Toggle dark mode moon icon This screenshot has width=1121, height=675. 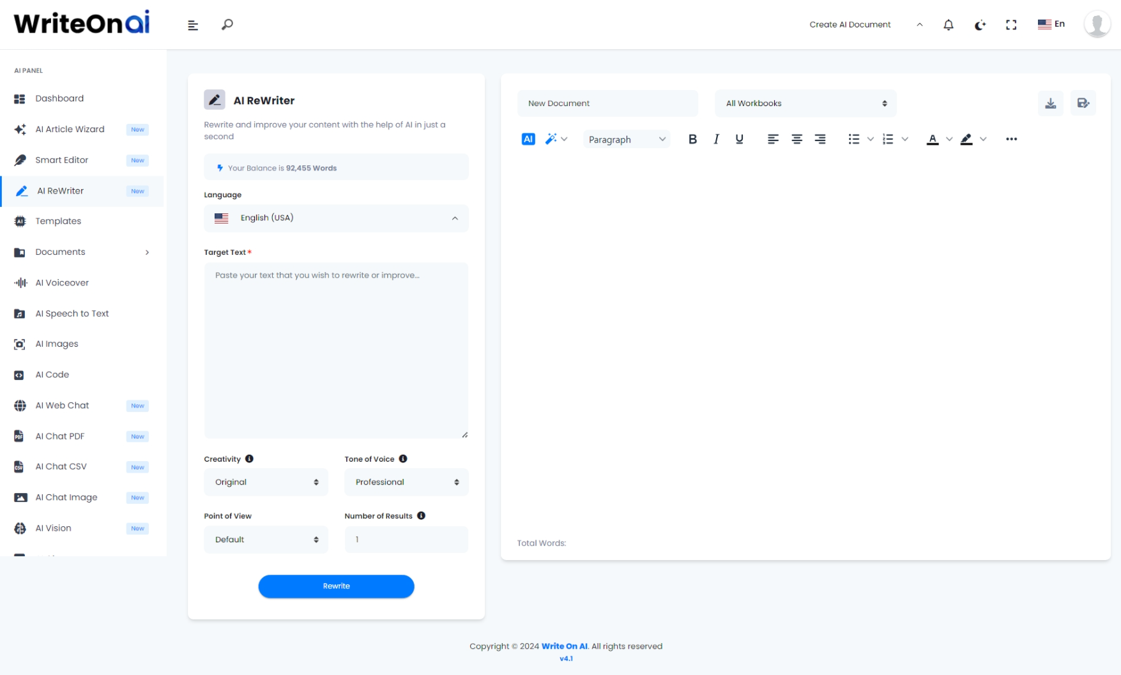tap(980, 25)
